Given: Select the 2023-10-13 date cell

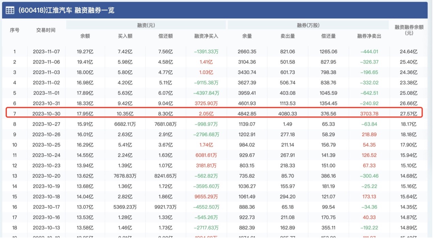Looking at the screenshot, I should 46,227.
